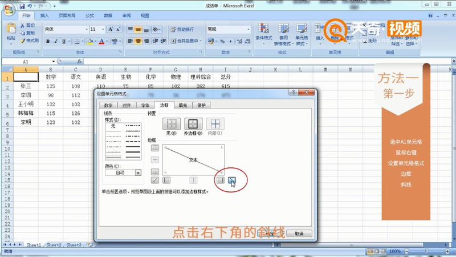Screen dimensions: 456x257
Task: Toggle Italic formatting
Action: pos(55,41)
